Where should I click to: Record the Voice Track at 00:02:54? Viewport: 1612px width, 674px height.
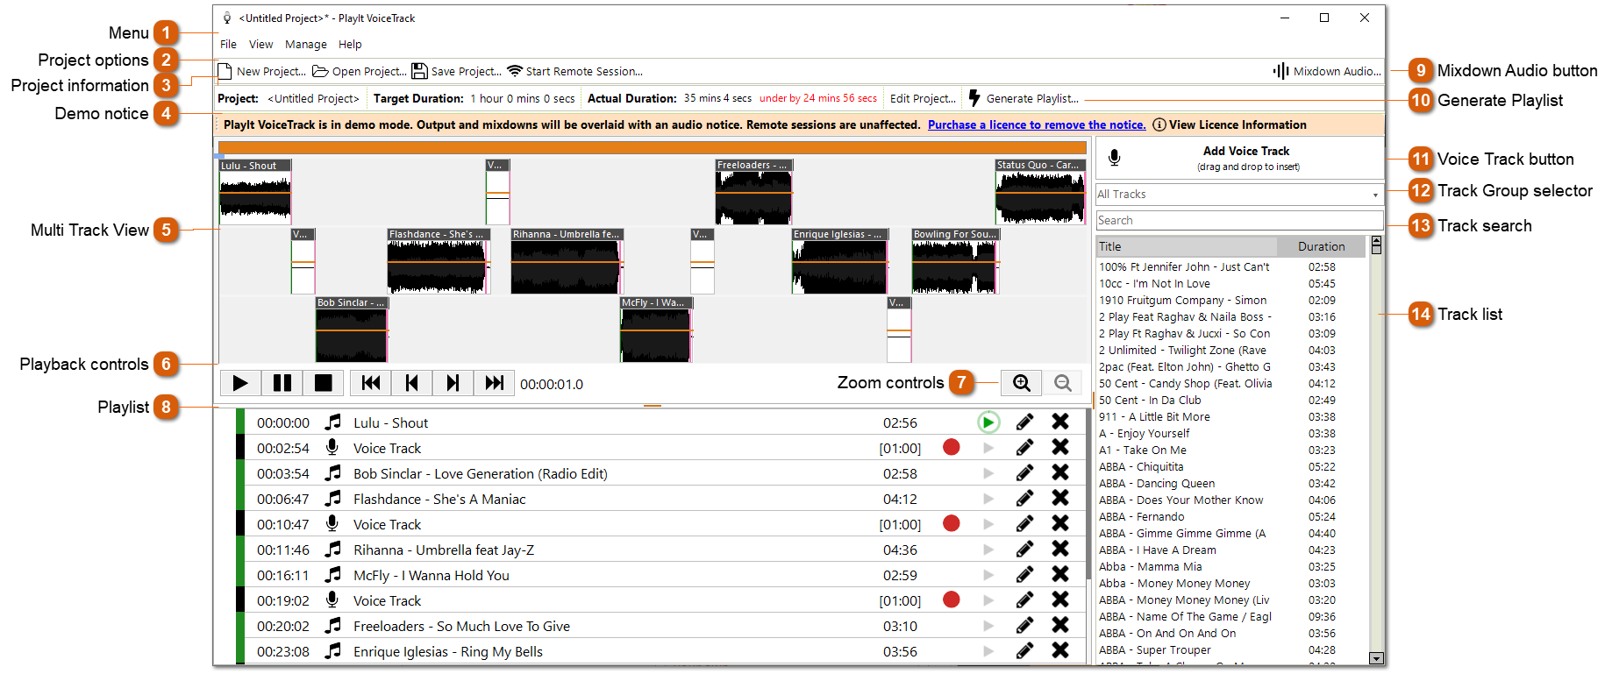point(951,448)
